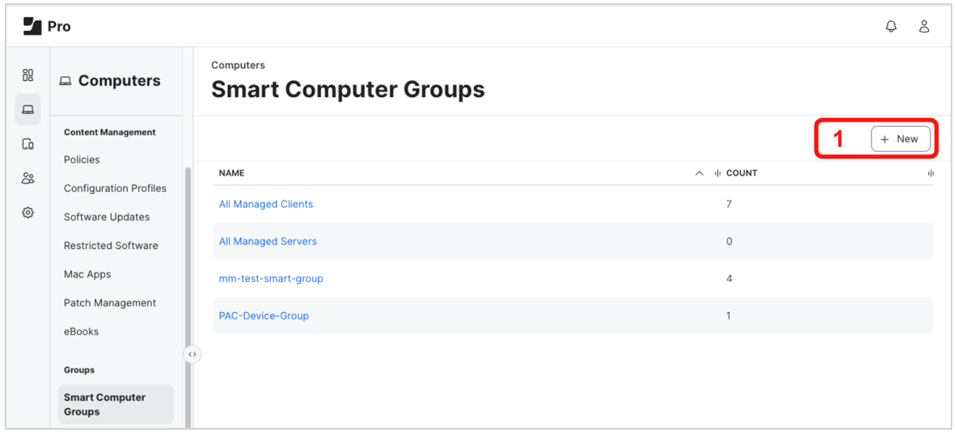Open COUNT column options handle
Screen dimensions: 955x432
(x=931, y=173)
